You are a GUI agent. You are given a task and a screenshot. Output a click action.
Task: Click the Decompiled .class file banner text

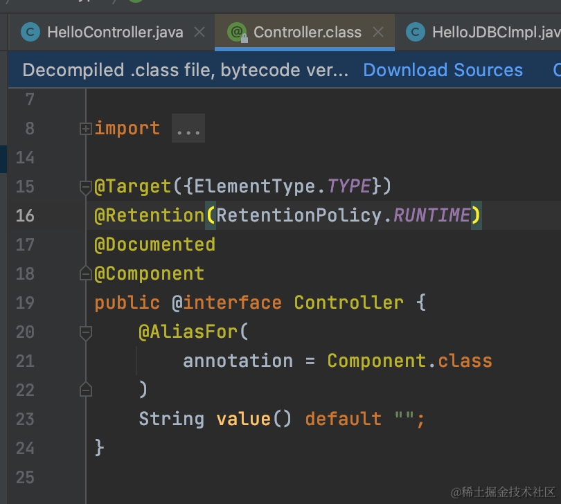click(186, 70)
